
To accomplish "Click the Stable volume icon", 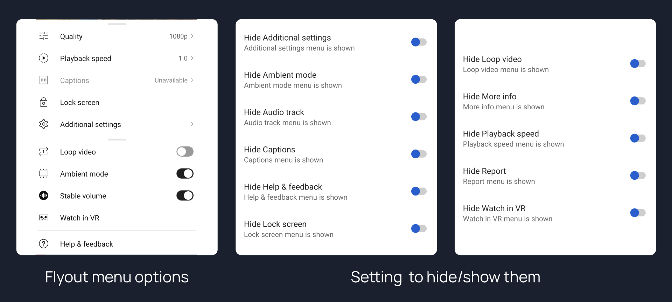I will point(44,195).
